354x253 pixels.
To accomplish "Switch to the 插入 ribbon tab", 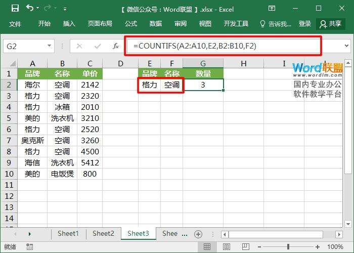I will [x=69, y=23].
